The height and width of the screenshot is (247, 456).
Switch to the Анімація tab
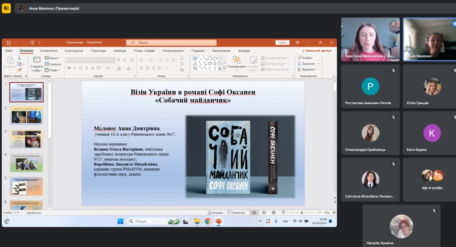(x=120, y=50)
